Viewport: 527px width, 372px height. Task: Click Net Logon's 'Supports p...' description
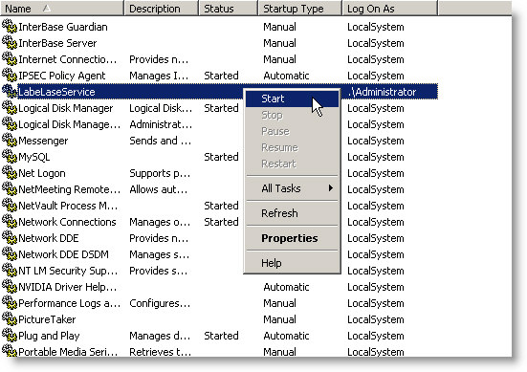click(x=160, y=173)
